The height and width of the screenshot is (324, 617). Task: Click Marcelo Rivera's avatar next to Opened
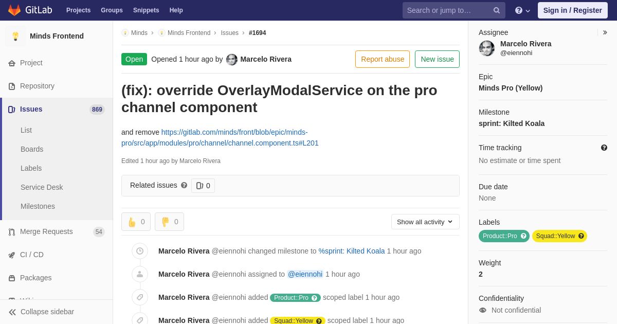click(232, 60)
